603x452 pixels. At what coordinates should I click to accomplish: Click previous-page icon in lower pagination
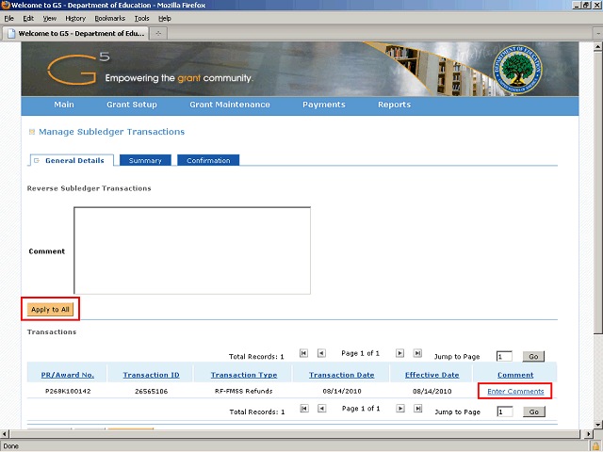[322, 409]
